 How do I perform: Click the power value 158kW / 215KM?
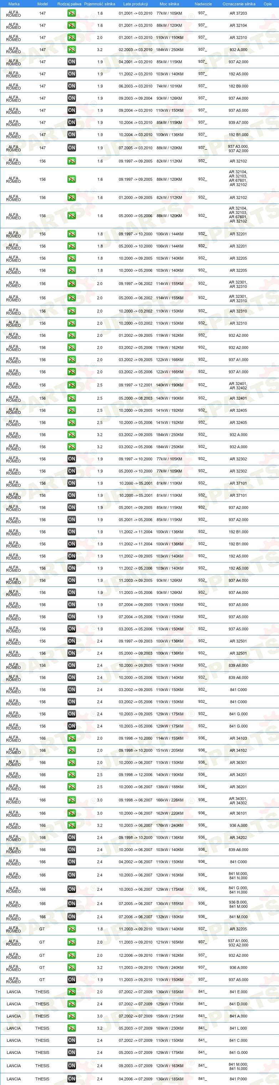[x=169, y=1016]
